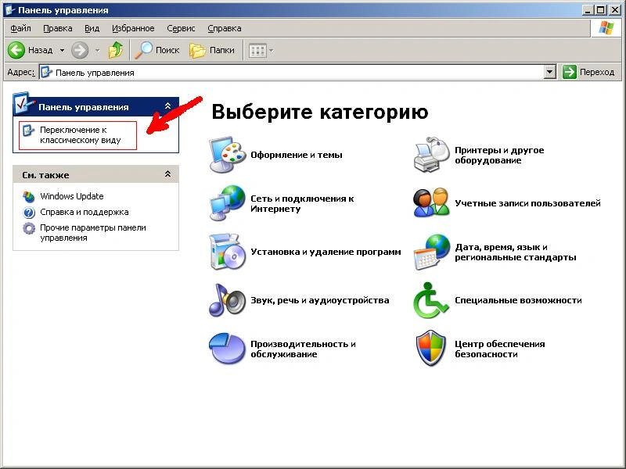
Task: Click the Учетные записи пользователей icon
Action: click(x=431, y=203)
